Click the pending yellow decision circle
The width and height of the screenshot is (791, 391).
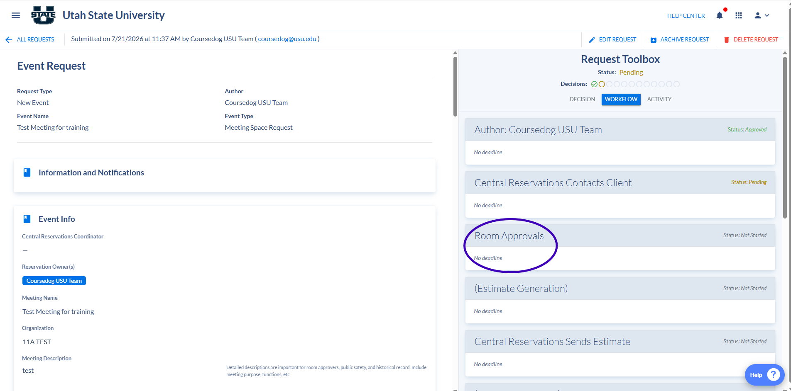click(602, 84)
